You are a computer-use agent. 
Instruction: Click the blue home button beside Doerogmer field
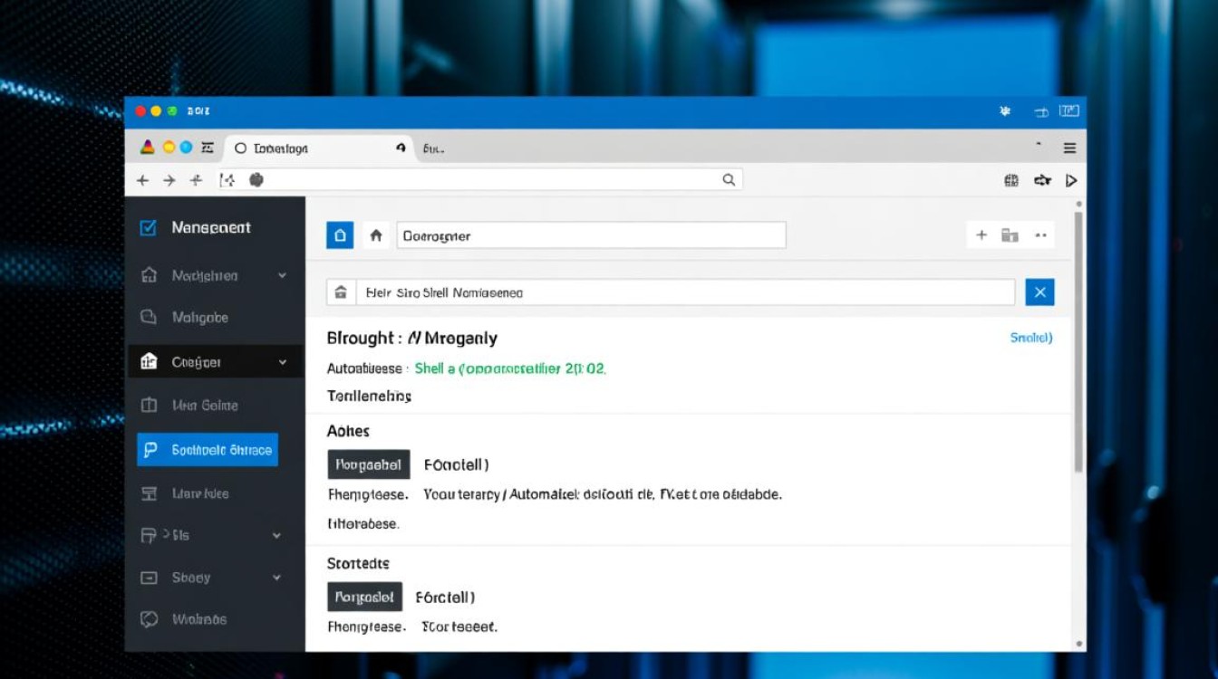[x=340, y=235]
